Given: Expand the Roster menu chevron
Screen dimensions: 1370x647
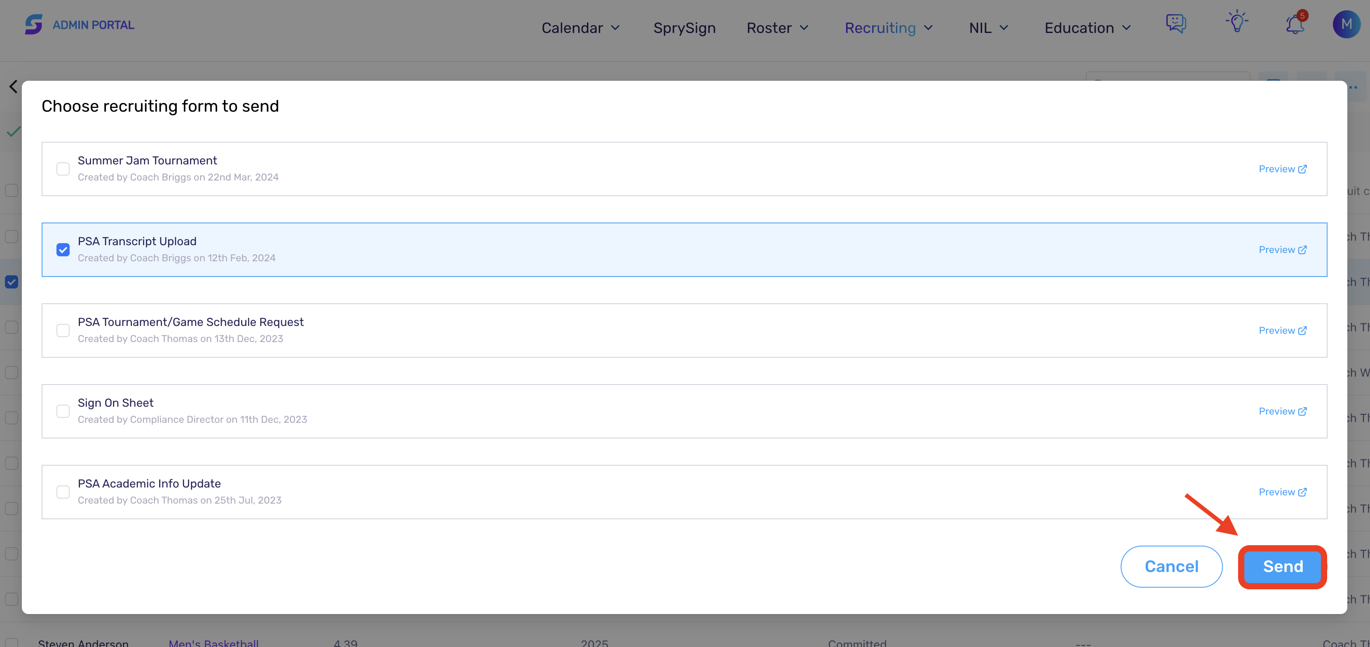Looking at the screenshot, I should coord(804,28).
